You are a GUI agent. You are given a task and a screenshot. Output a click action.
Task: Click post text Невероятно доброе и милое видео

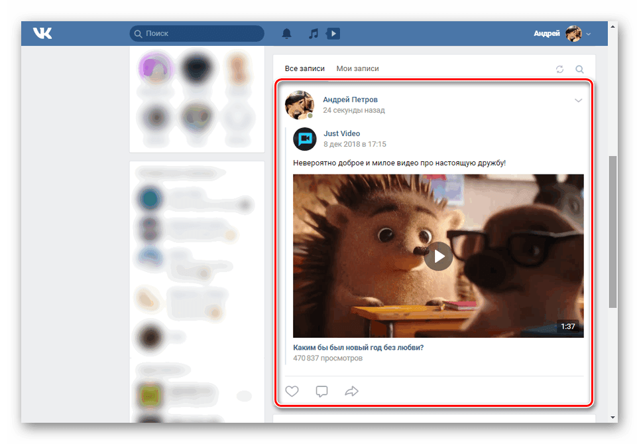(399, 163)
